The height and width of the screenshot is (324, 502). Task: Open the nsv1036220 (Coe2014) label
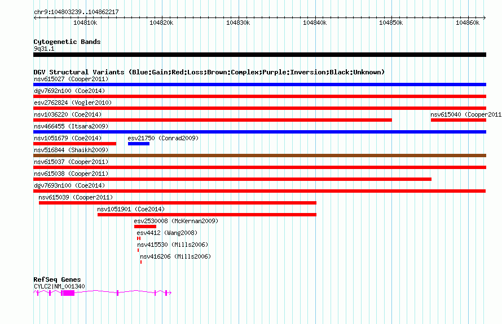click(x=68, y=114)
